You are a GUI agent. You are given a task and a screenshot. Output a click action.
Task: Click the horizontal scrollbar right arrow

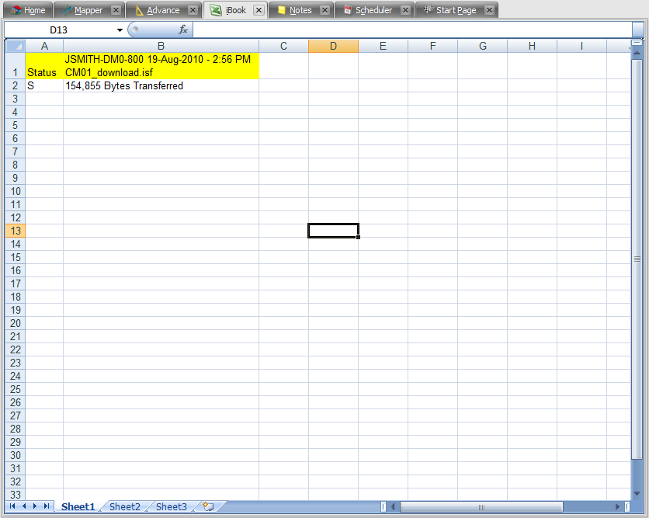click(617, 507)
